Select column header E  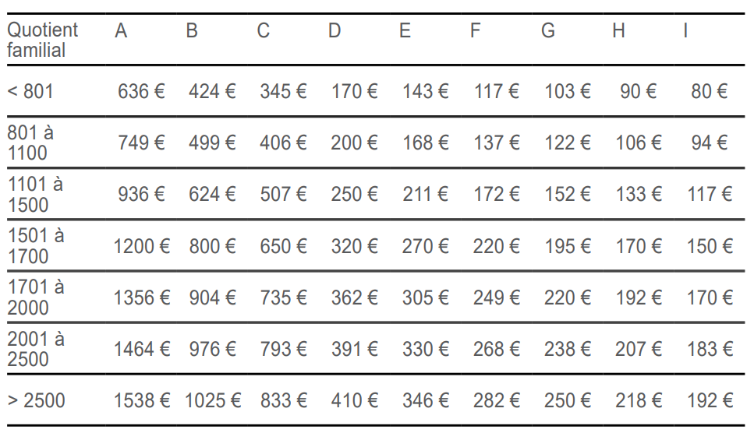pos(405,30)
